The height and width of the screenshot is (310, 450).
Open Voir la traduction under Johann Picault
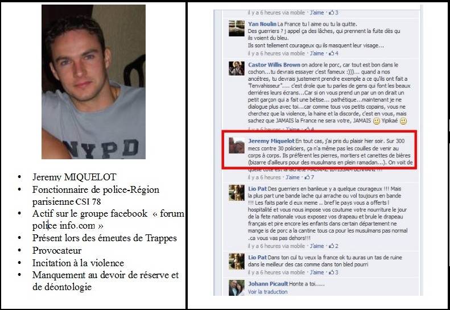tap(268, 292)
